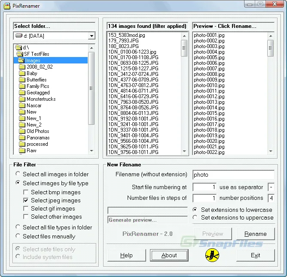Open the d: [DATA] drive dropdown

(x=92, y=36)
